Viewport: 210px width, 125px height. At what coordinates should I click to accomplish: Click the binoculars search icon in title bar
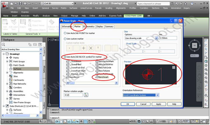(172, 4)
